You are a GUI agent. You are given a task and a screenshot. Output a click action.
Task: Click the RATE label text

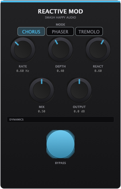pos(23,66)
